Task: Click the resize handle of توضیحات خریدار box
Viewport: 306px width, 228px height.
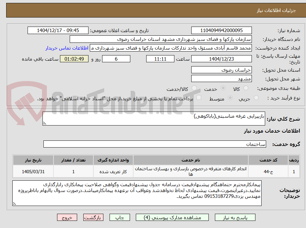Action: [x=14, y=204]
